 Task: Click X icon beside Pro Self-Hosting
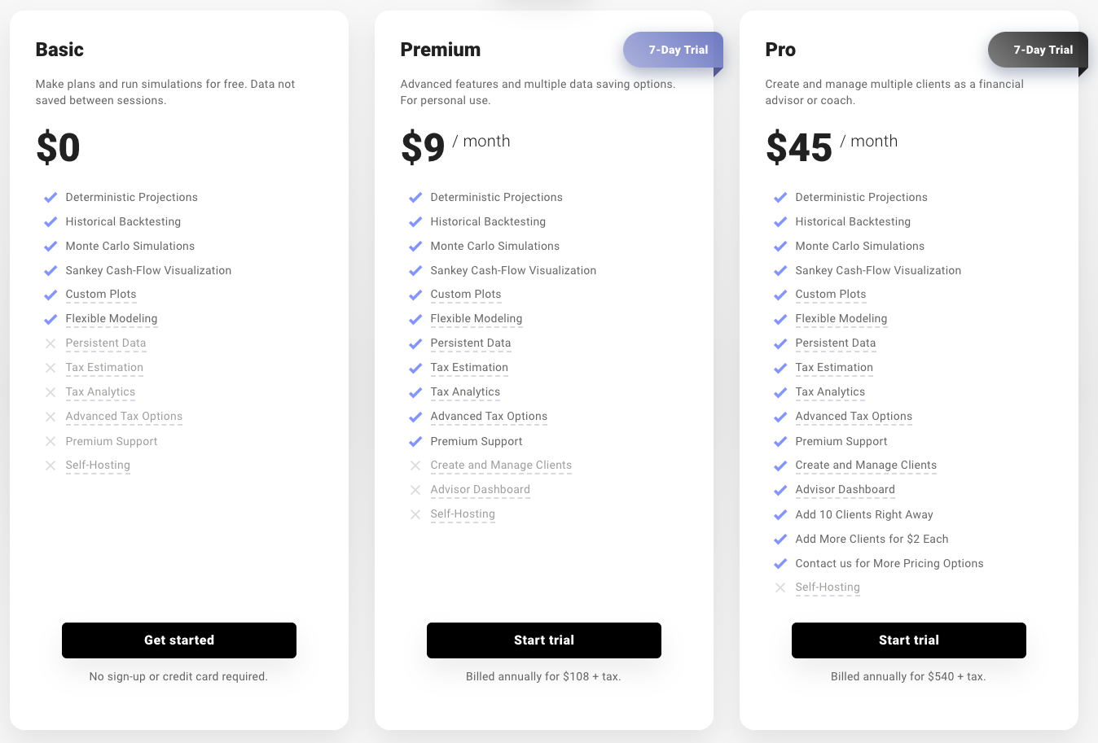(x=780, y=588)
